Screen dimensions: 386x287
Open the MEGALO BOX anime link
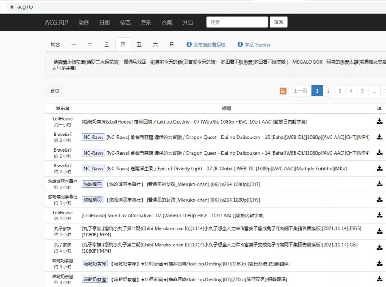pos(307,62)
